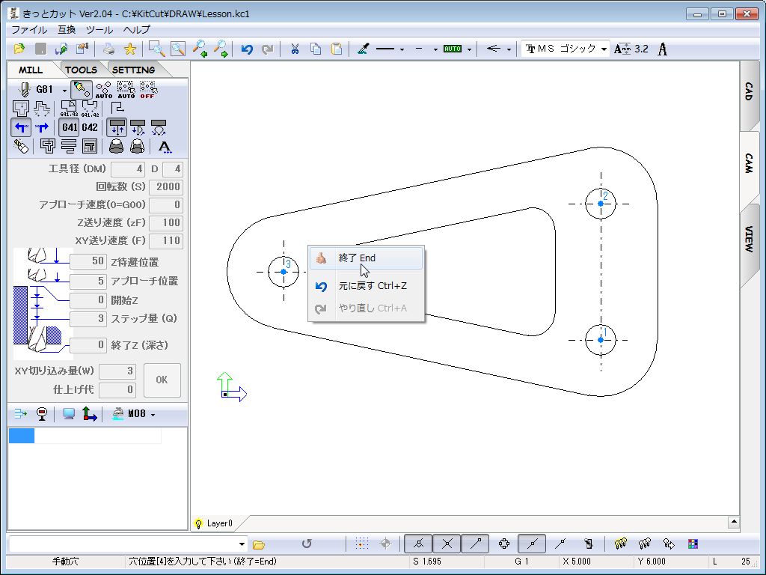Click the scissors cut icon
The height and width of the screenshot is (575, 766).
click(295, 49)
